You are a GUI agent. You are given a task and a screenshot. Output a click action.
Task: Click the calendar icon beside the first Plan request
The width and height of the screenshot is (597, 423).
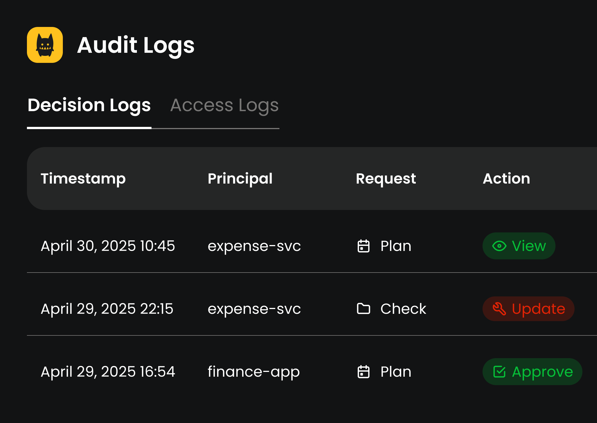(363, 246)
